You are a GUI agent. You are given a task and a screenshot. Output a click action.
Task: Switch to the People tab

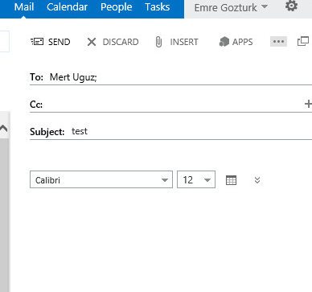click(116, 7)
